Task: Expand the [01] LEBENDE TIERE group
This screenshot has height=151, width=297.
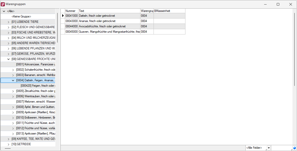Action: [9, 22]
